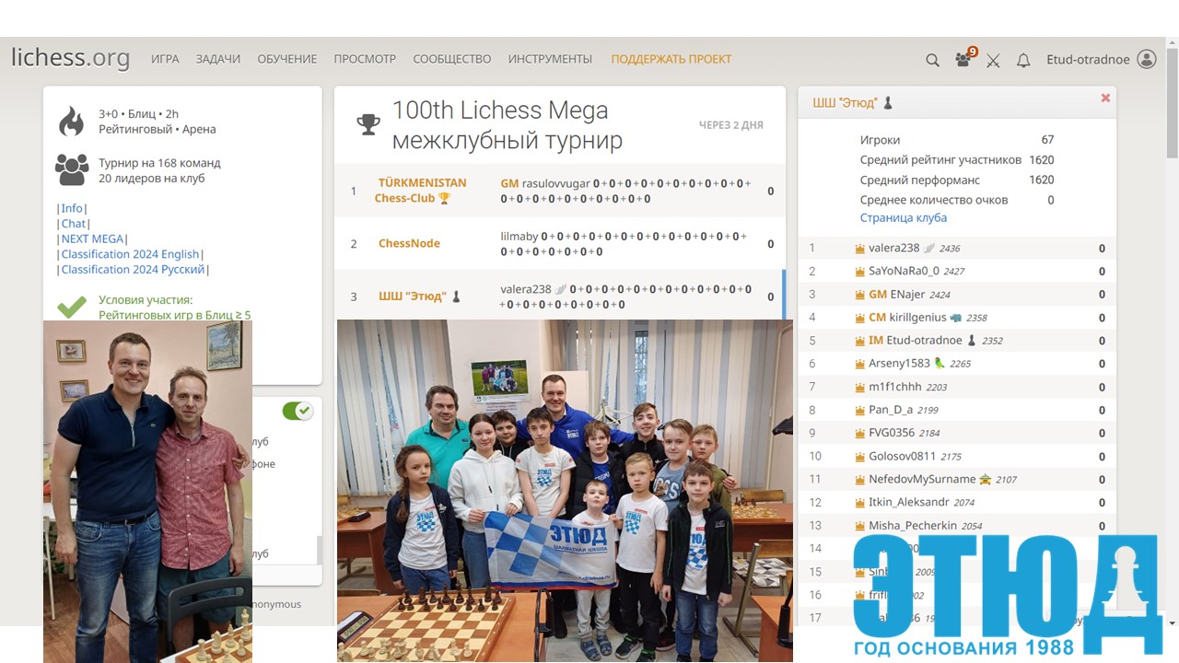Click crown icon beside SaYoNaRa0_0
1179x663 pixels.
coord(859,272)
